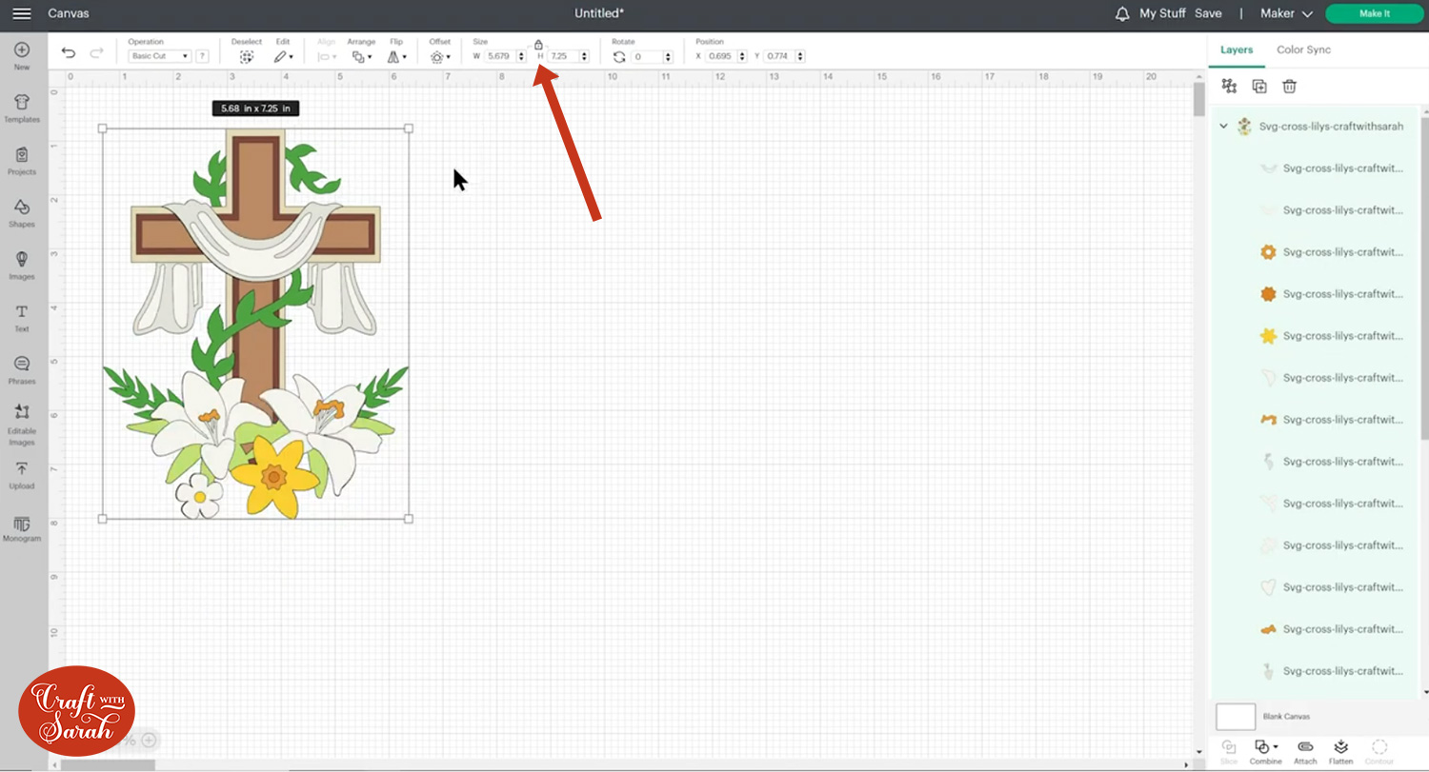Open Projects in the left sidebar
This screenshot has width=1429, height=772.
click(22, 161)
